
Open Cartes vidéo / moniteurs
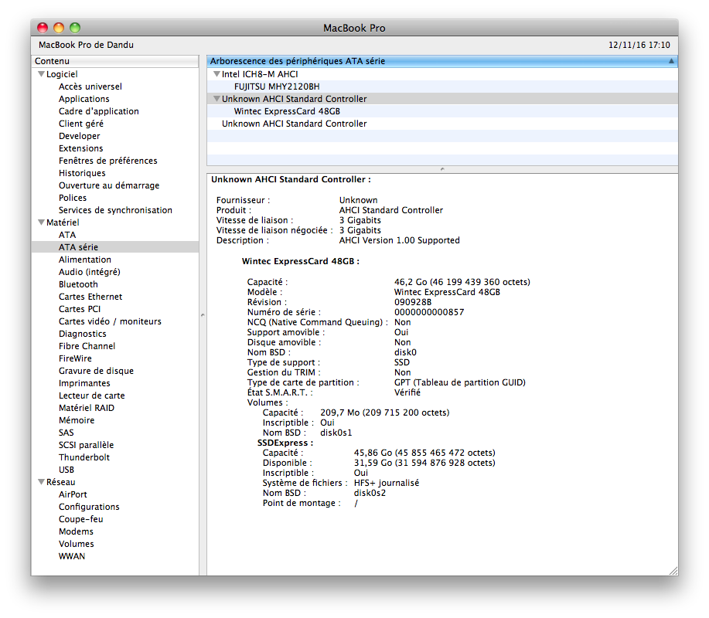pyautogui.click(x=110, y=321)
